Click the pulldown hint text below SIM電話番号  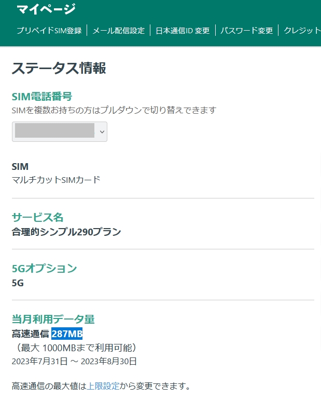click(x=114, y=110)
